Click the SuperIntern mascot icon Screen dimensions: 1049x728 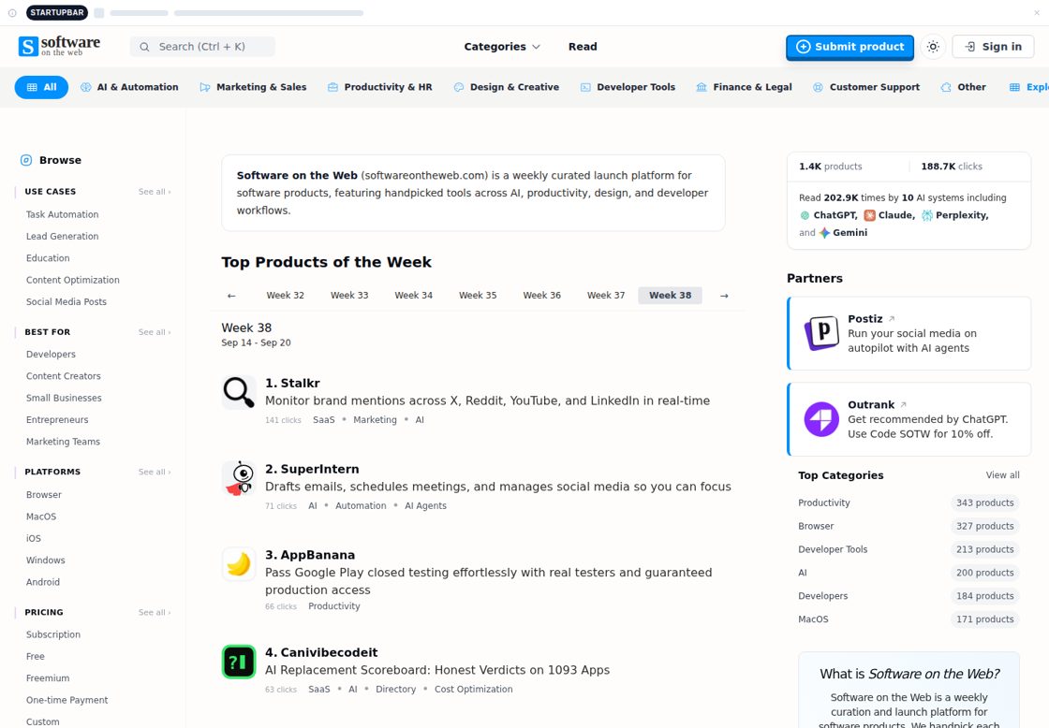coord(239,478)
